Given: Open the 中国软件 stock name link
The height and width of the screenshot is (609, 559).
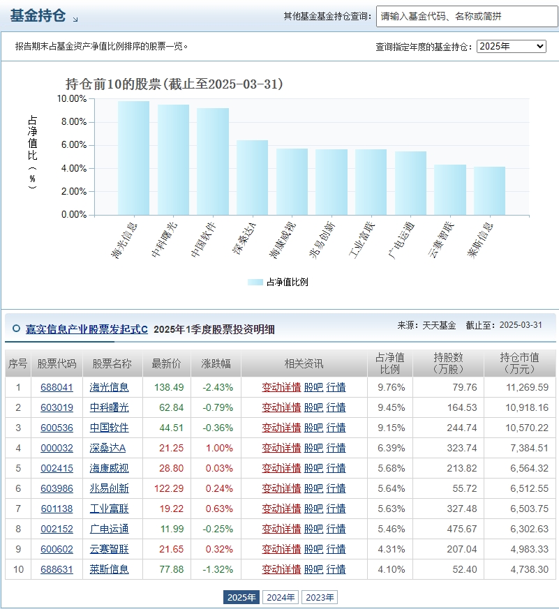Looking at the screenshot, I should [109, 428].
